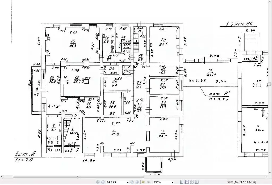This screenshot has height=185, width=272.
Task: Enable continuous page layout
Action: [187, 182]
